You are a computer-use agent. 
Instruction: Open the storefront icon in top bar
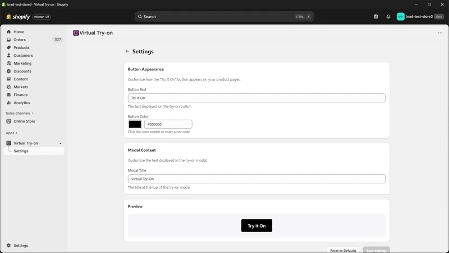tap(376, 17)
